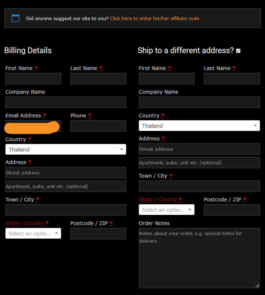Click the billing First Name field
Screen dimensions: 265x295
tap(33, 79)
